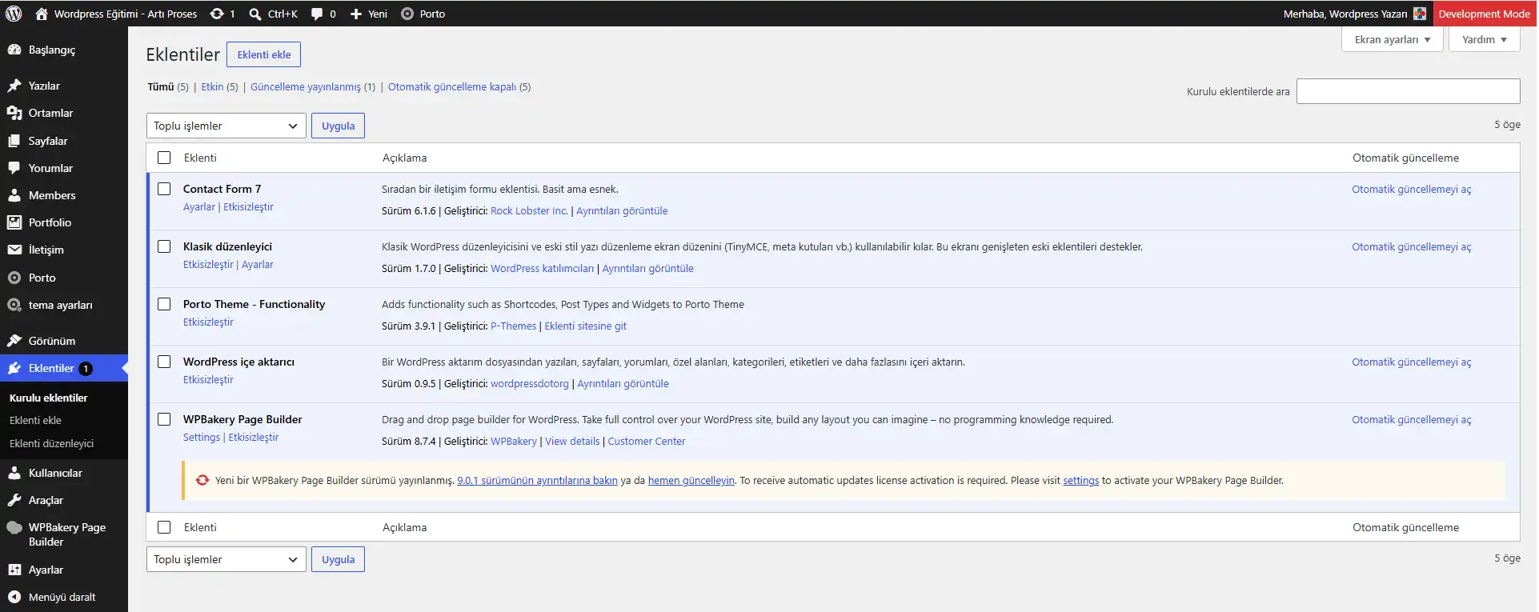The image size is (1539, 612).
Task: Tick the WPBakery Page Builder checkbox
Action: pos(164,419)
